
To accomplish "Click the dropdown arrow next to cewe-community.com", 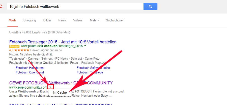I will 50,87.
